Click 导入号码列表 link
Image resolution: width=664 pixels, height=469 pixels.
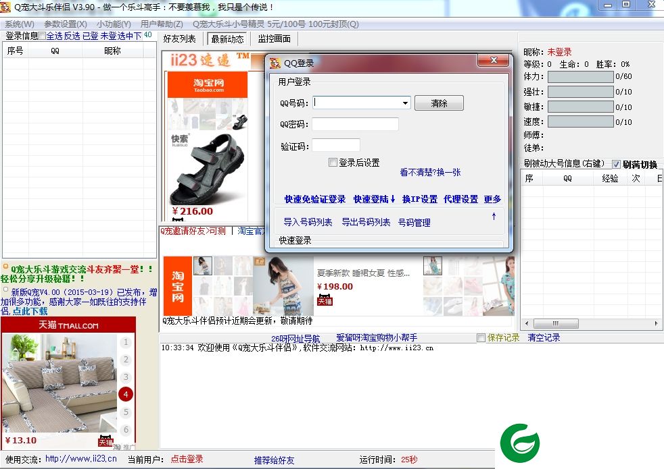308,222
